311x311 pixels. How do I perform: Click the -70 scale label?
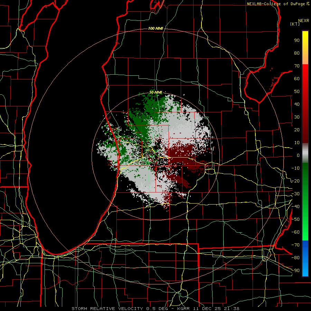(x=295, y=245)
